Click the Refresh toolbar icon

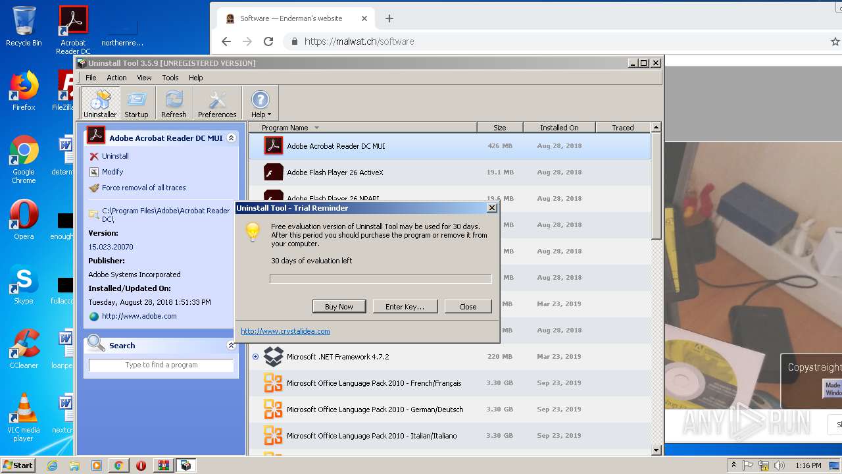coord(174,104)
